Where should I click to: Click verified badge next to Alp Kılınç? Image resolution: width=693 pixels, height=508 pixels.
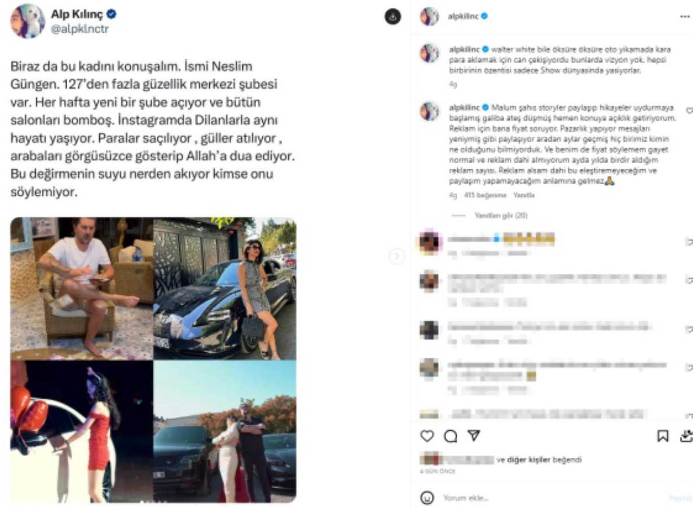coord(112,14)
